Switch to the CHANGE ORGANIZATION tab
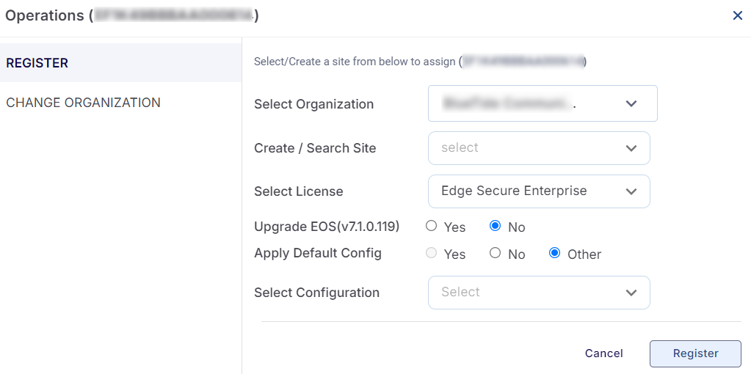This screenshot has height=374, width=751. pos(83,103)
